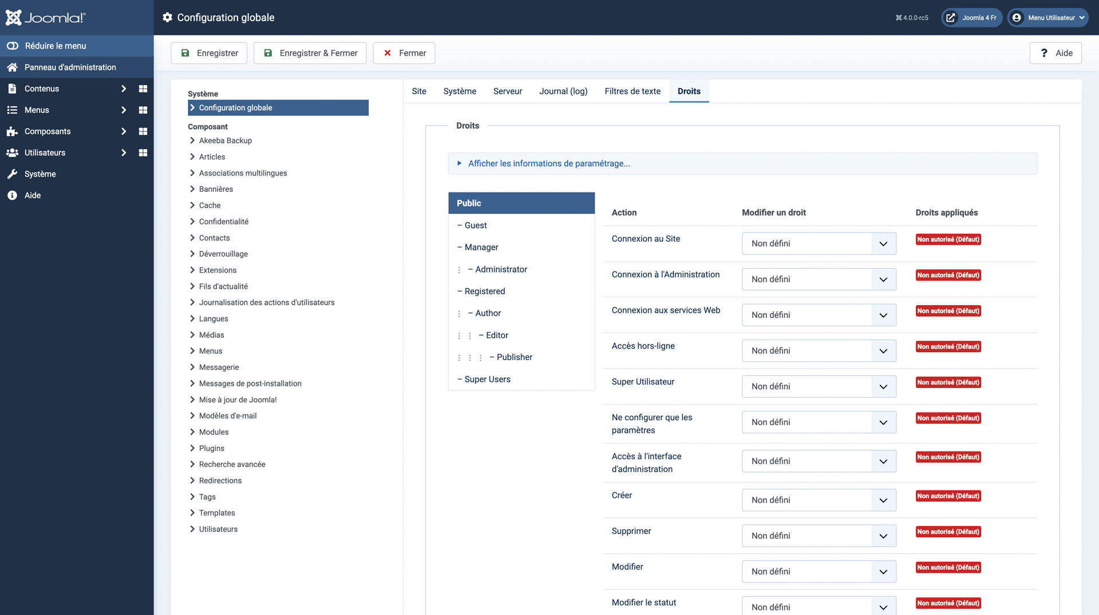Open the Supprimer permission dropdown
The width and height of the screenshot is (1099, 615).
coord(819,536)
